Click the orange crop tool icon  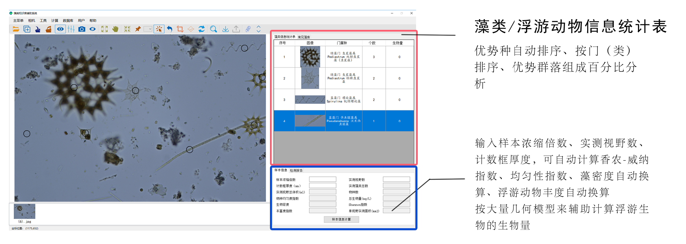click(180, 29)
